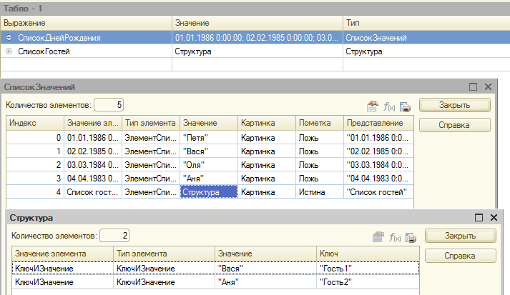Click the print icon in СписокЗначений window
Image resolution: width=510 pixels, height=295 pixels.
point(406,106)
